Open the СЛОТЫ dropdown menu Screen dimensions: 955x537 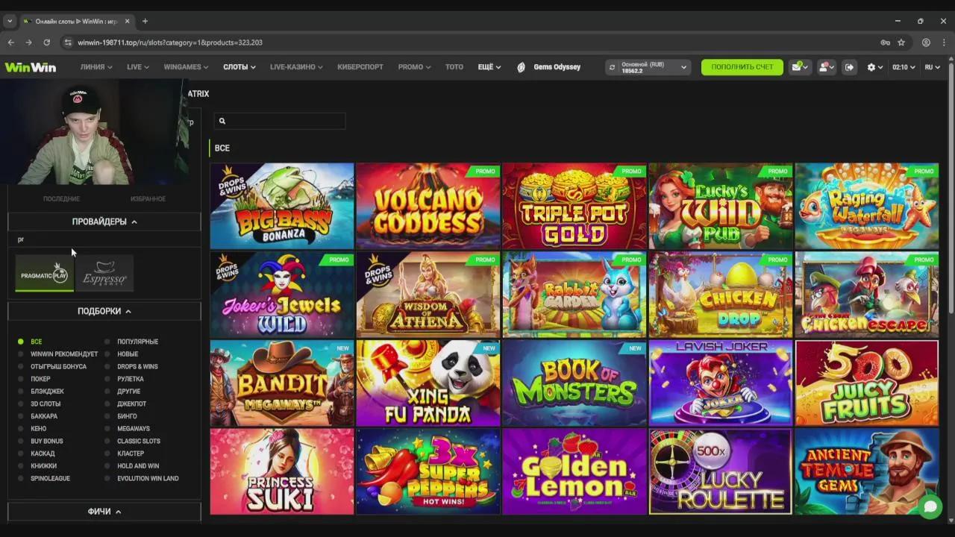coord(239,67)
